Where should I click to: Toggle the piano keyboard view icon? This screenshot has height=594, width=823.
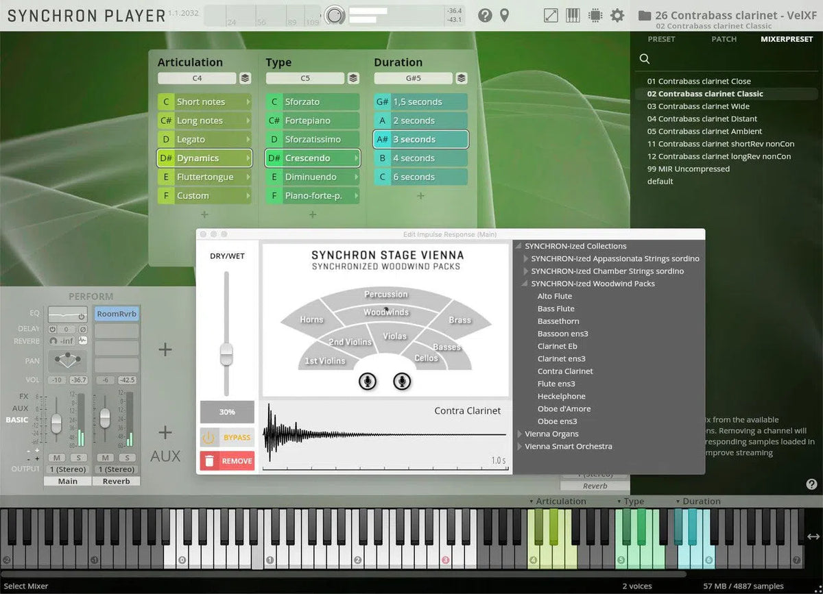[573, 15]
